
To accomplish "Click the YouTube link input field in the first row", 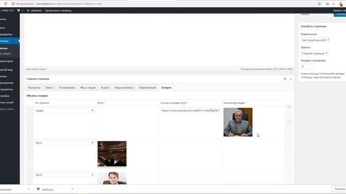I will pos(190,110).
